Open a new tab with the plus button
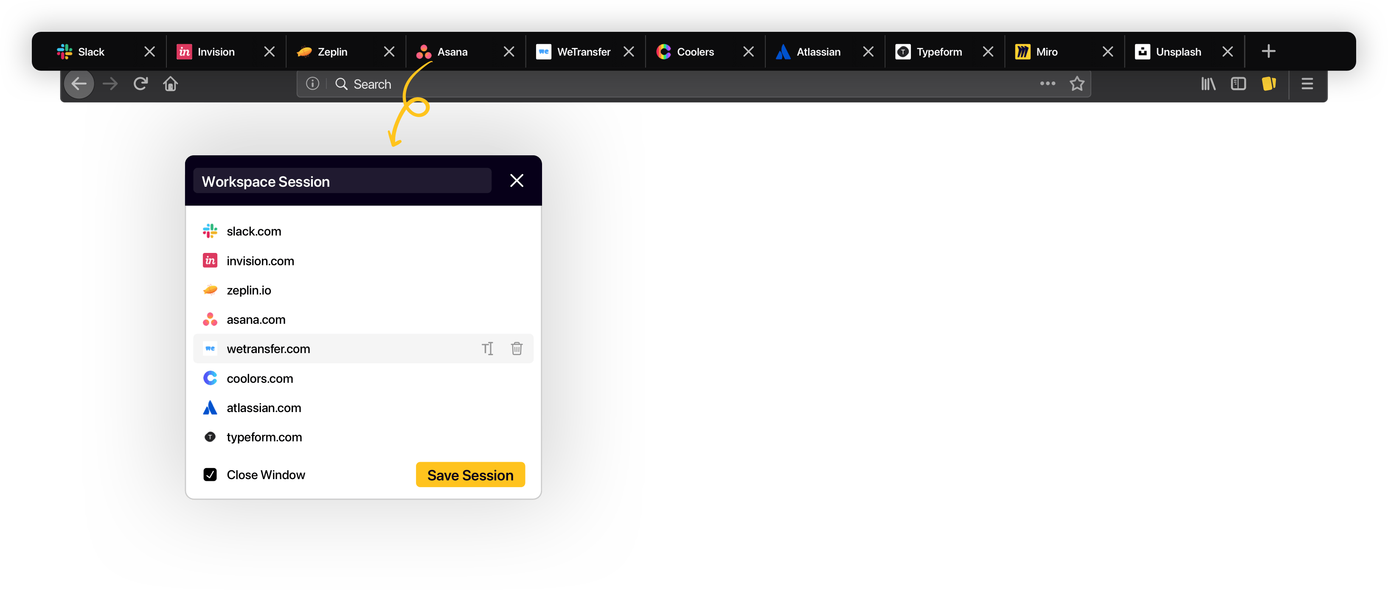This screenshot has width=1388, height=592. click(x=1268, y=51)
